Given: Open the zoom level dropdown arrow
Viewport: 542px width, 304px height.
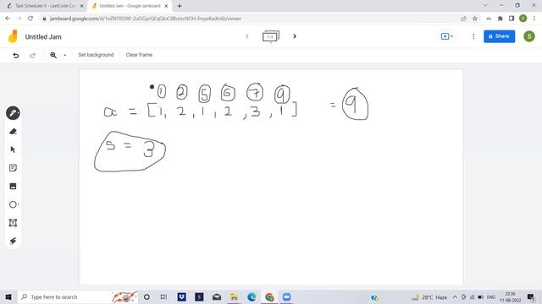Looking at the screenshot, I should 64,55.
